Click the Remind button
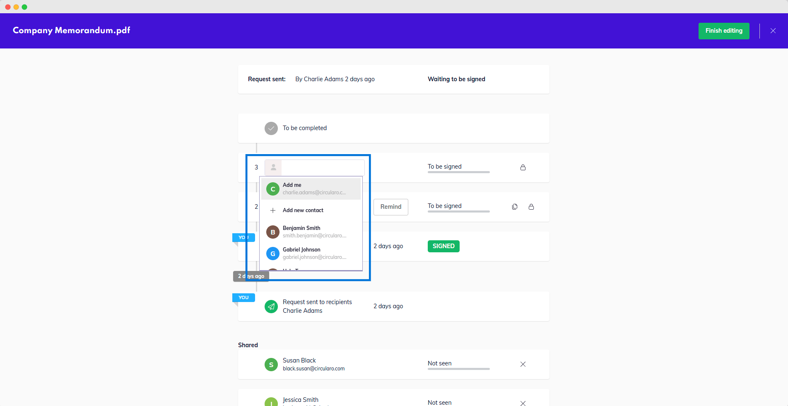Screen dimensions: 788x406 coord(390,207)
